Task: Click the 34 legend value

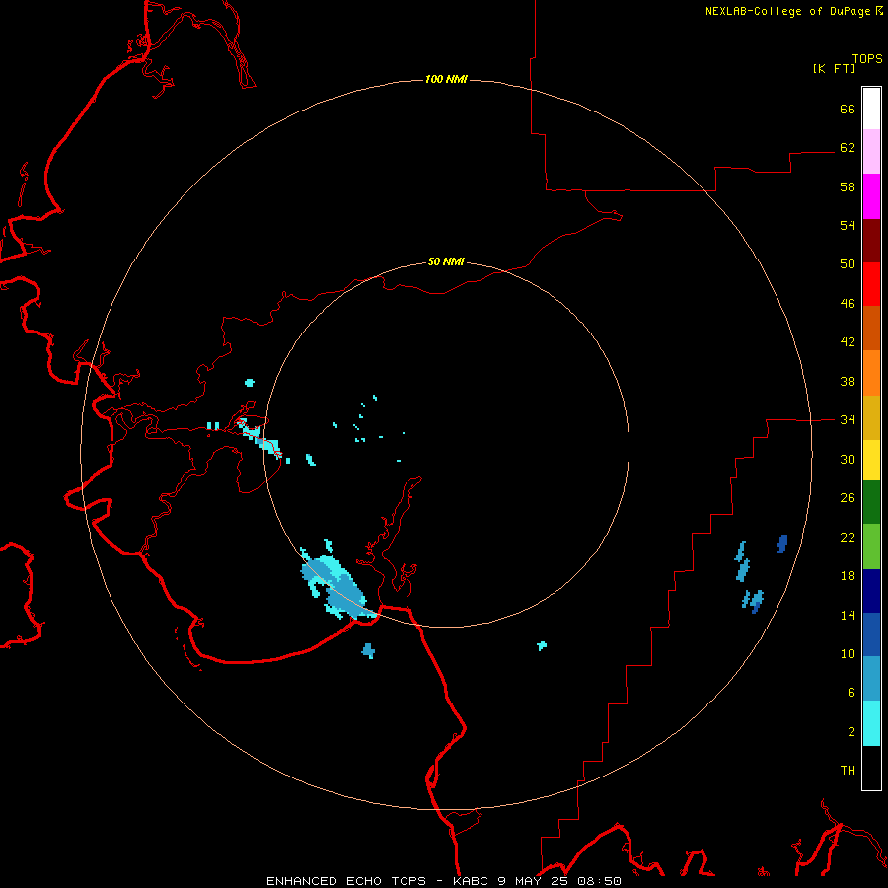Action: point(848,420)
